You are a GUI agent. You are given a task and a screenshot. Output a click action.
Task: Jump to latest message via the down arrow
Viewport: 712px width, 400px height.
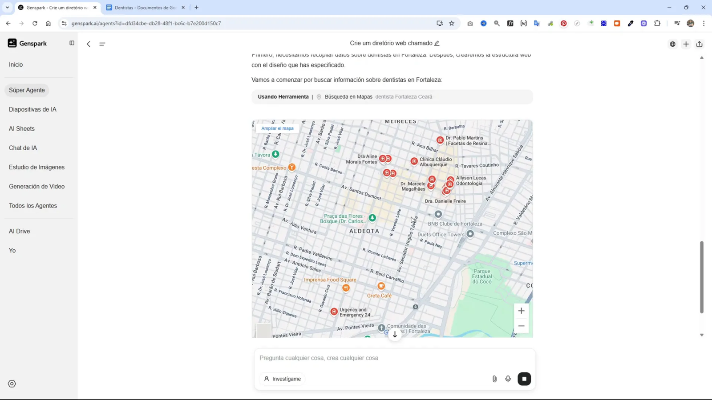pos(394,335)
